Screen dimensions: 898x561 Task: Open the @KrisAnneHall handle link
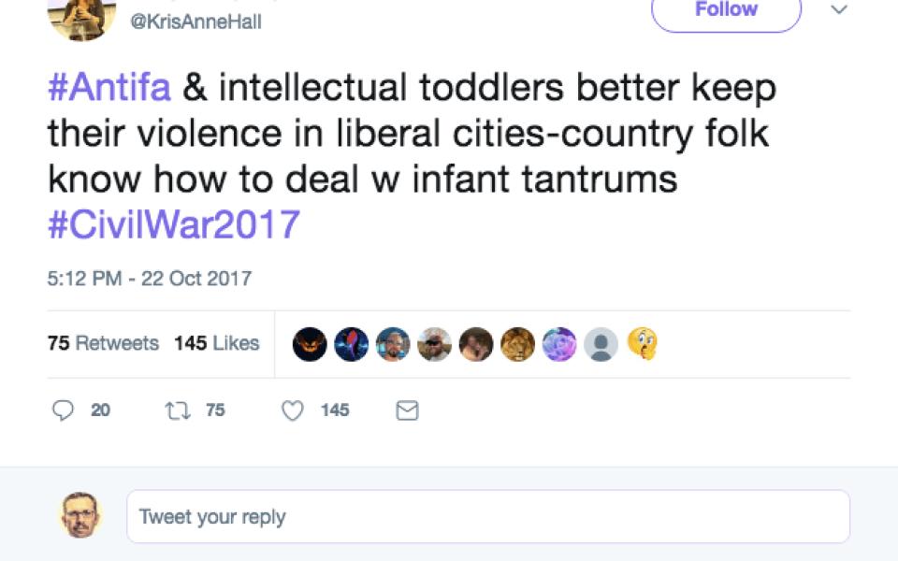click(x=196, y=23)
